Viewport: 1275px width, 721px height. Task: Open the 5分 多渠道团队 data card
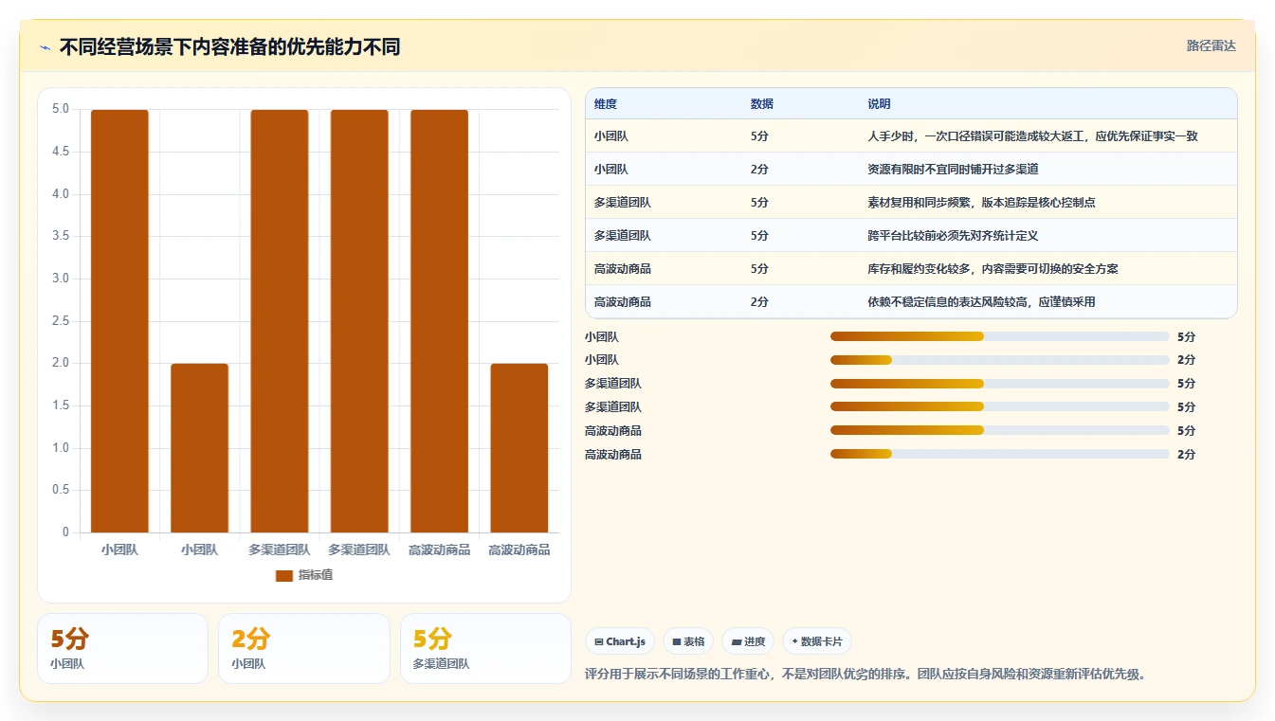point(485,648)
